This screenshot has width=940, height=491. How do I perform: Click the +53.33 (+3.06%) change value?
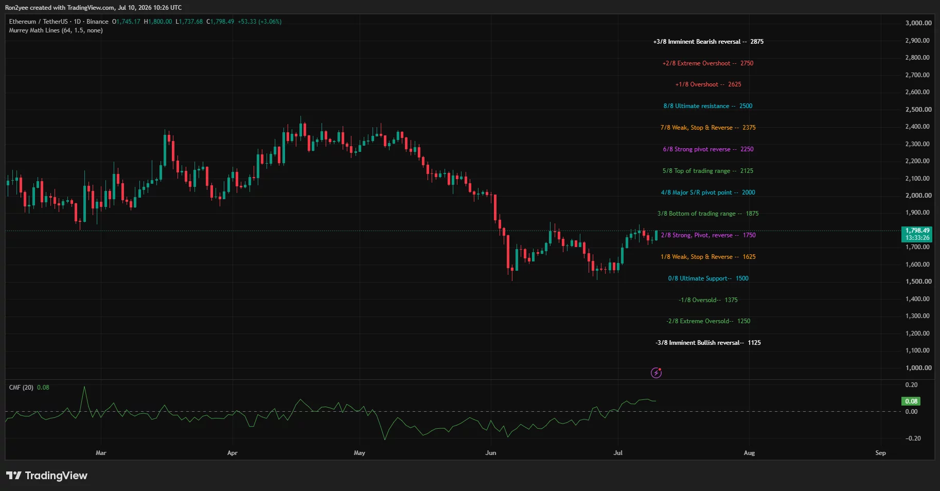(259, 22)
